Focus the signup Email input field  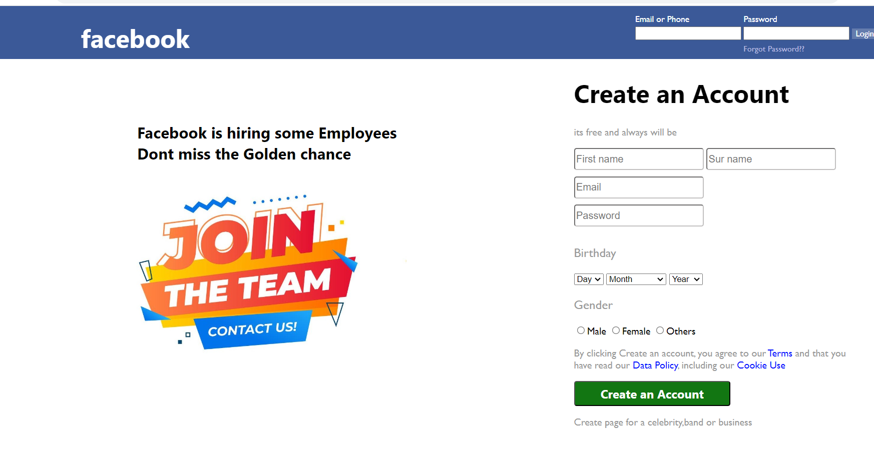[x=638, y=187]
